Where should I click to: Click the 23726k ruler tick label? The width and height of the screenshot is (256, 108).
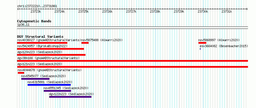point(107,11)
